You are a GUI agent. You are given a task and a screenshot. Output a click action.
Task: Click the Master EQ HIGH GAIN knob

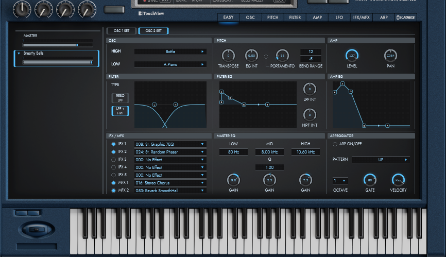click(305, 180)
